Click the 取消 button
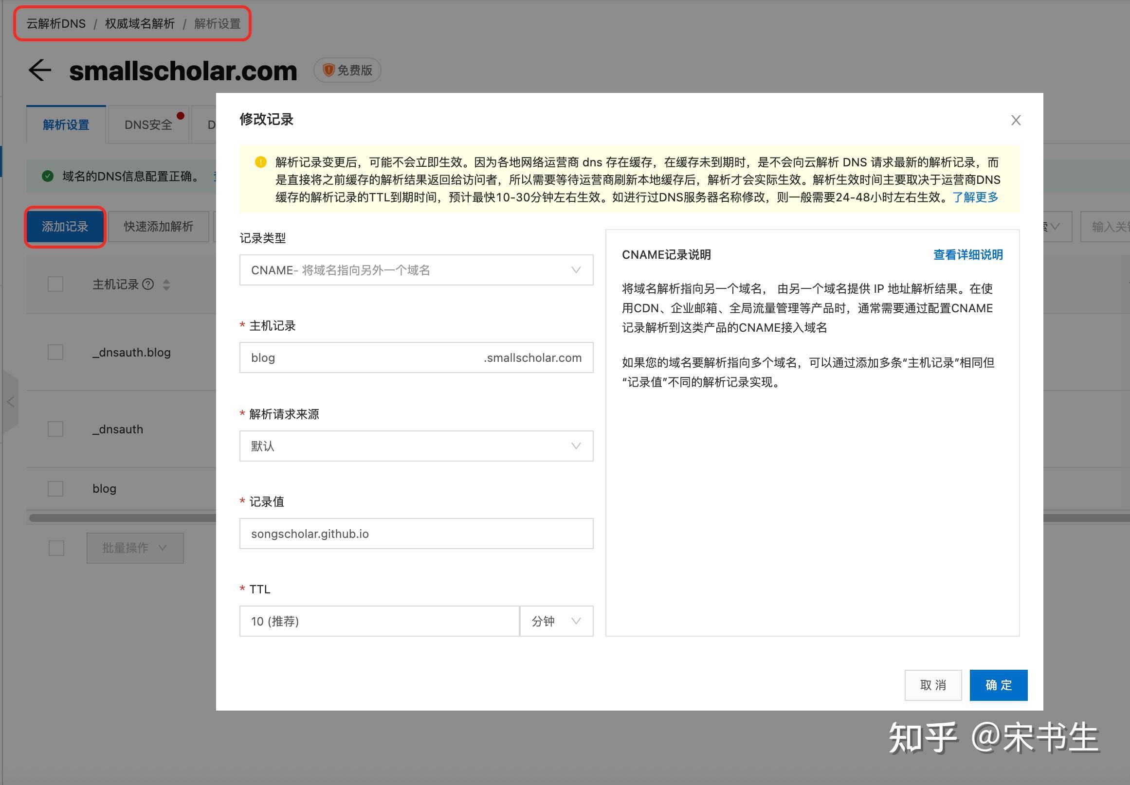 click(x=933, y=685)
